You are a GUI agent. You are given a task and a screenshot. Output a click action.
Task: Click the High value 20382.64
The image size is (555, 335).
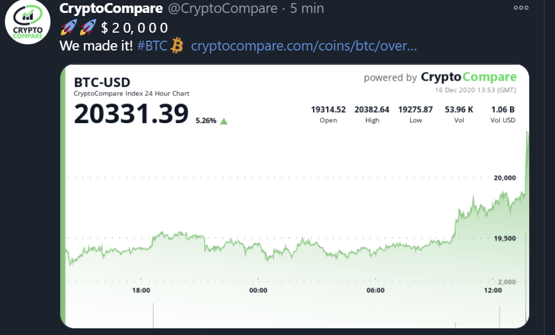[372, 110]
